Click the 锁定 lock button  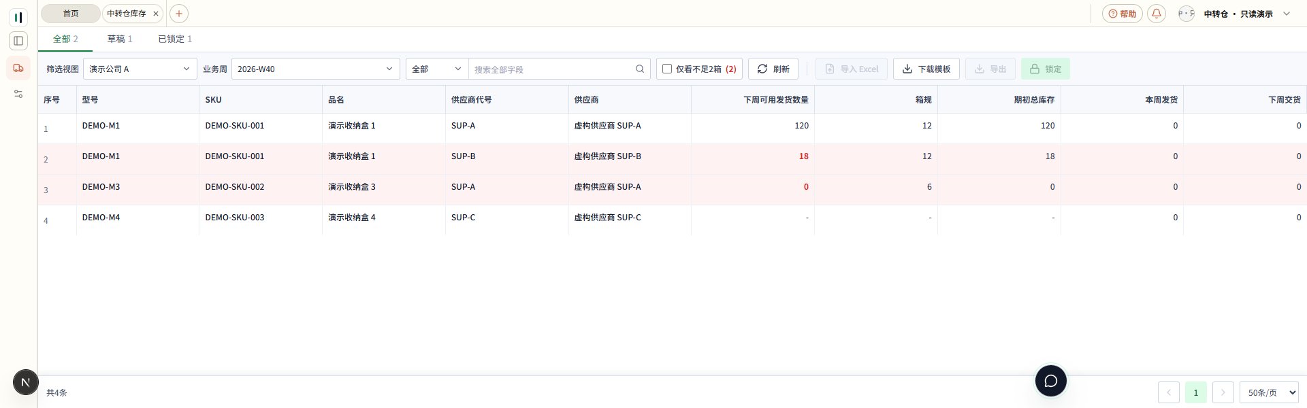[1045, 69]
